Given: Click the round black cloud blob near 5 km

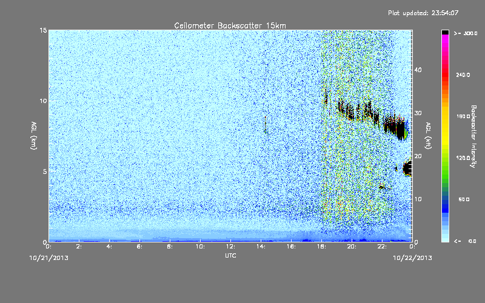Looking at the screenshot, I should click(407, 169).
